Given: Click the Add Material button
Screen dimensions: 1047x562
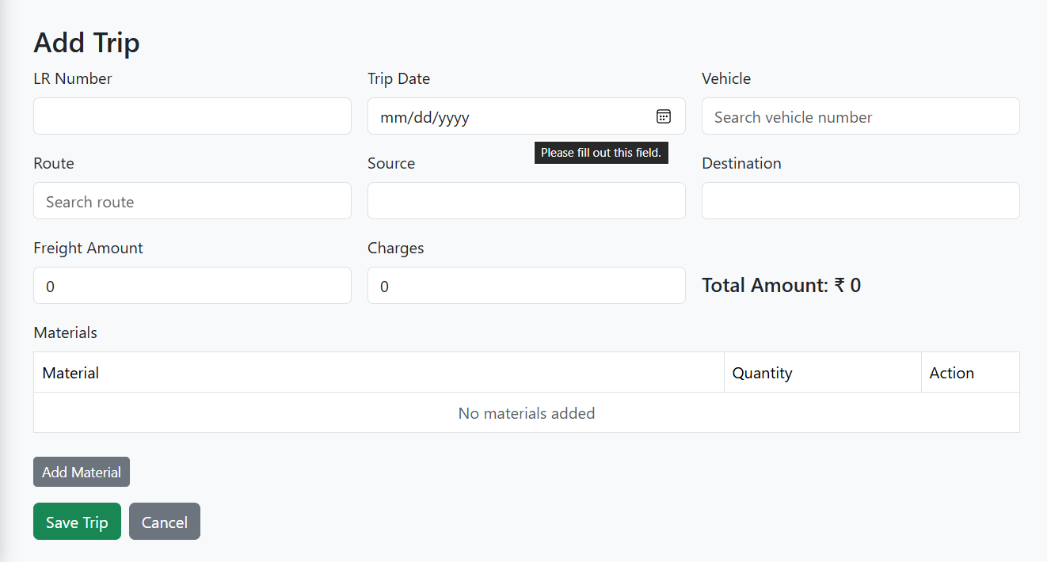Looking at the screenshot, I should [82, 472].
